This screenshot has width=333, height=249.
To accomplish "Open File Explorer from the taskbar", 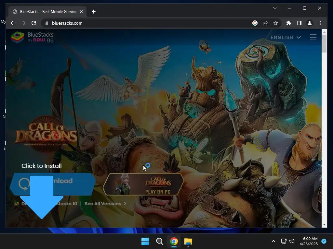I will (x=188, y=241).
